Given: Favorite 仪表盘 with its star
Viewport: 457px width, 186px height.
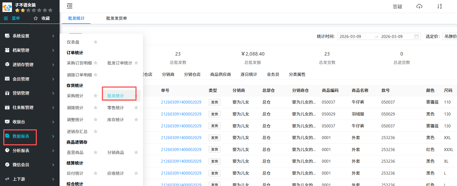Looking at the screenshot, I should (95, 42).
